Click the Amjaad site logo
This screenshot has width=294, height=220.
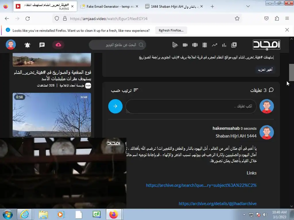pos(266,45)
